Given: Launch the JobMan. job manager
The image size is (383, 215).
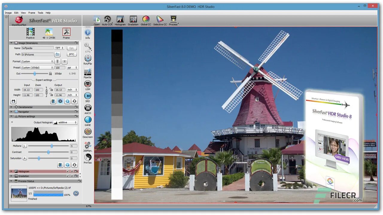Looking at the screenshot, I should (88, 145).
